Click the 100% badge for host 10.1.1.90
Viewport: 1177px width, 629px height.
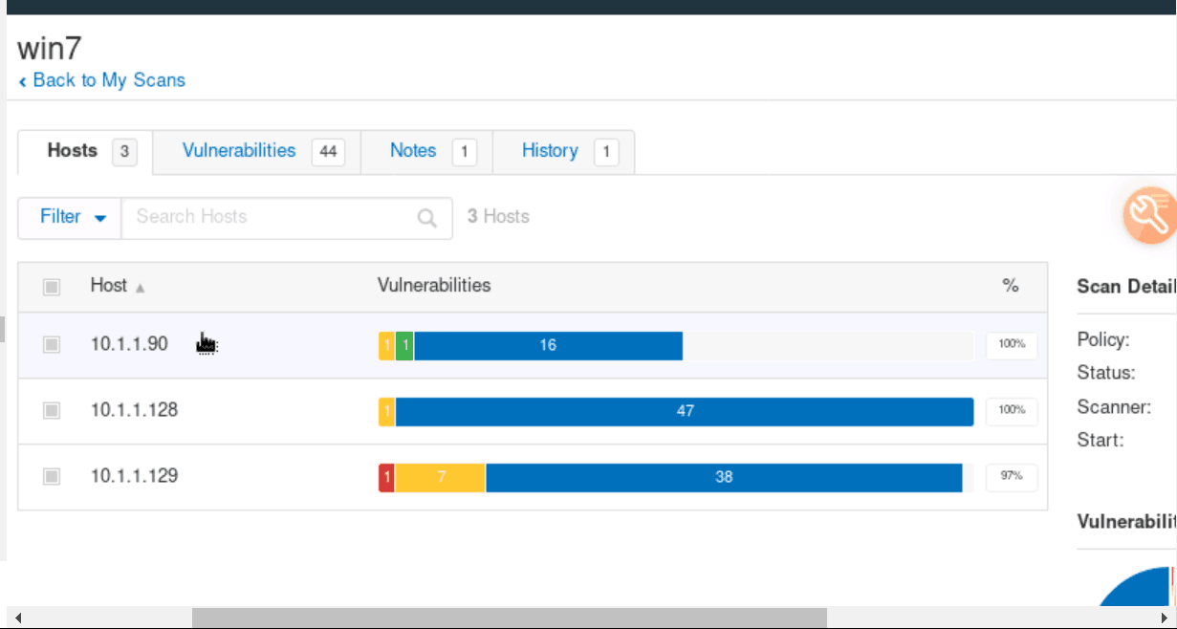pos(1012,344)
